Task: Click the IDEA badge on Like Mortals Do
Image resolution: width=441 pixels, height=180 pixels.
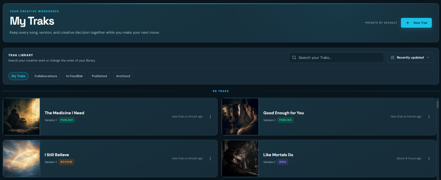Action: click(x=283, y=162)
